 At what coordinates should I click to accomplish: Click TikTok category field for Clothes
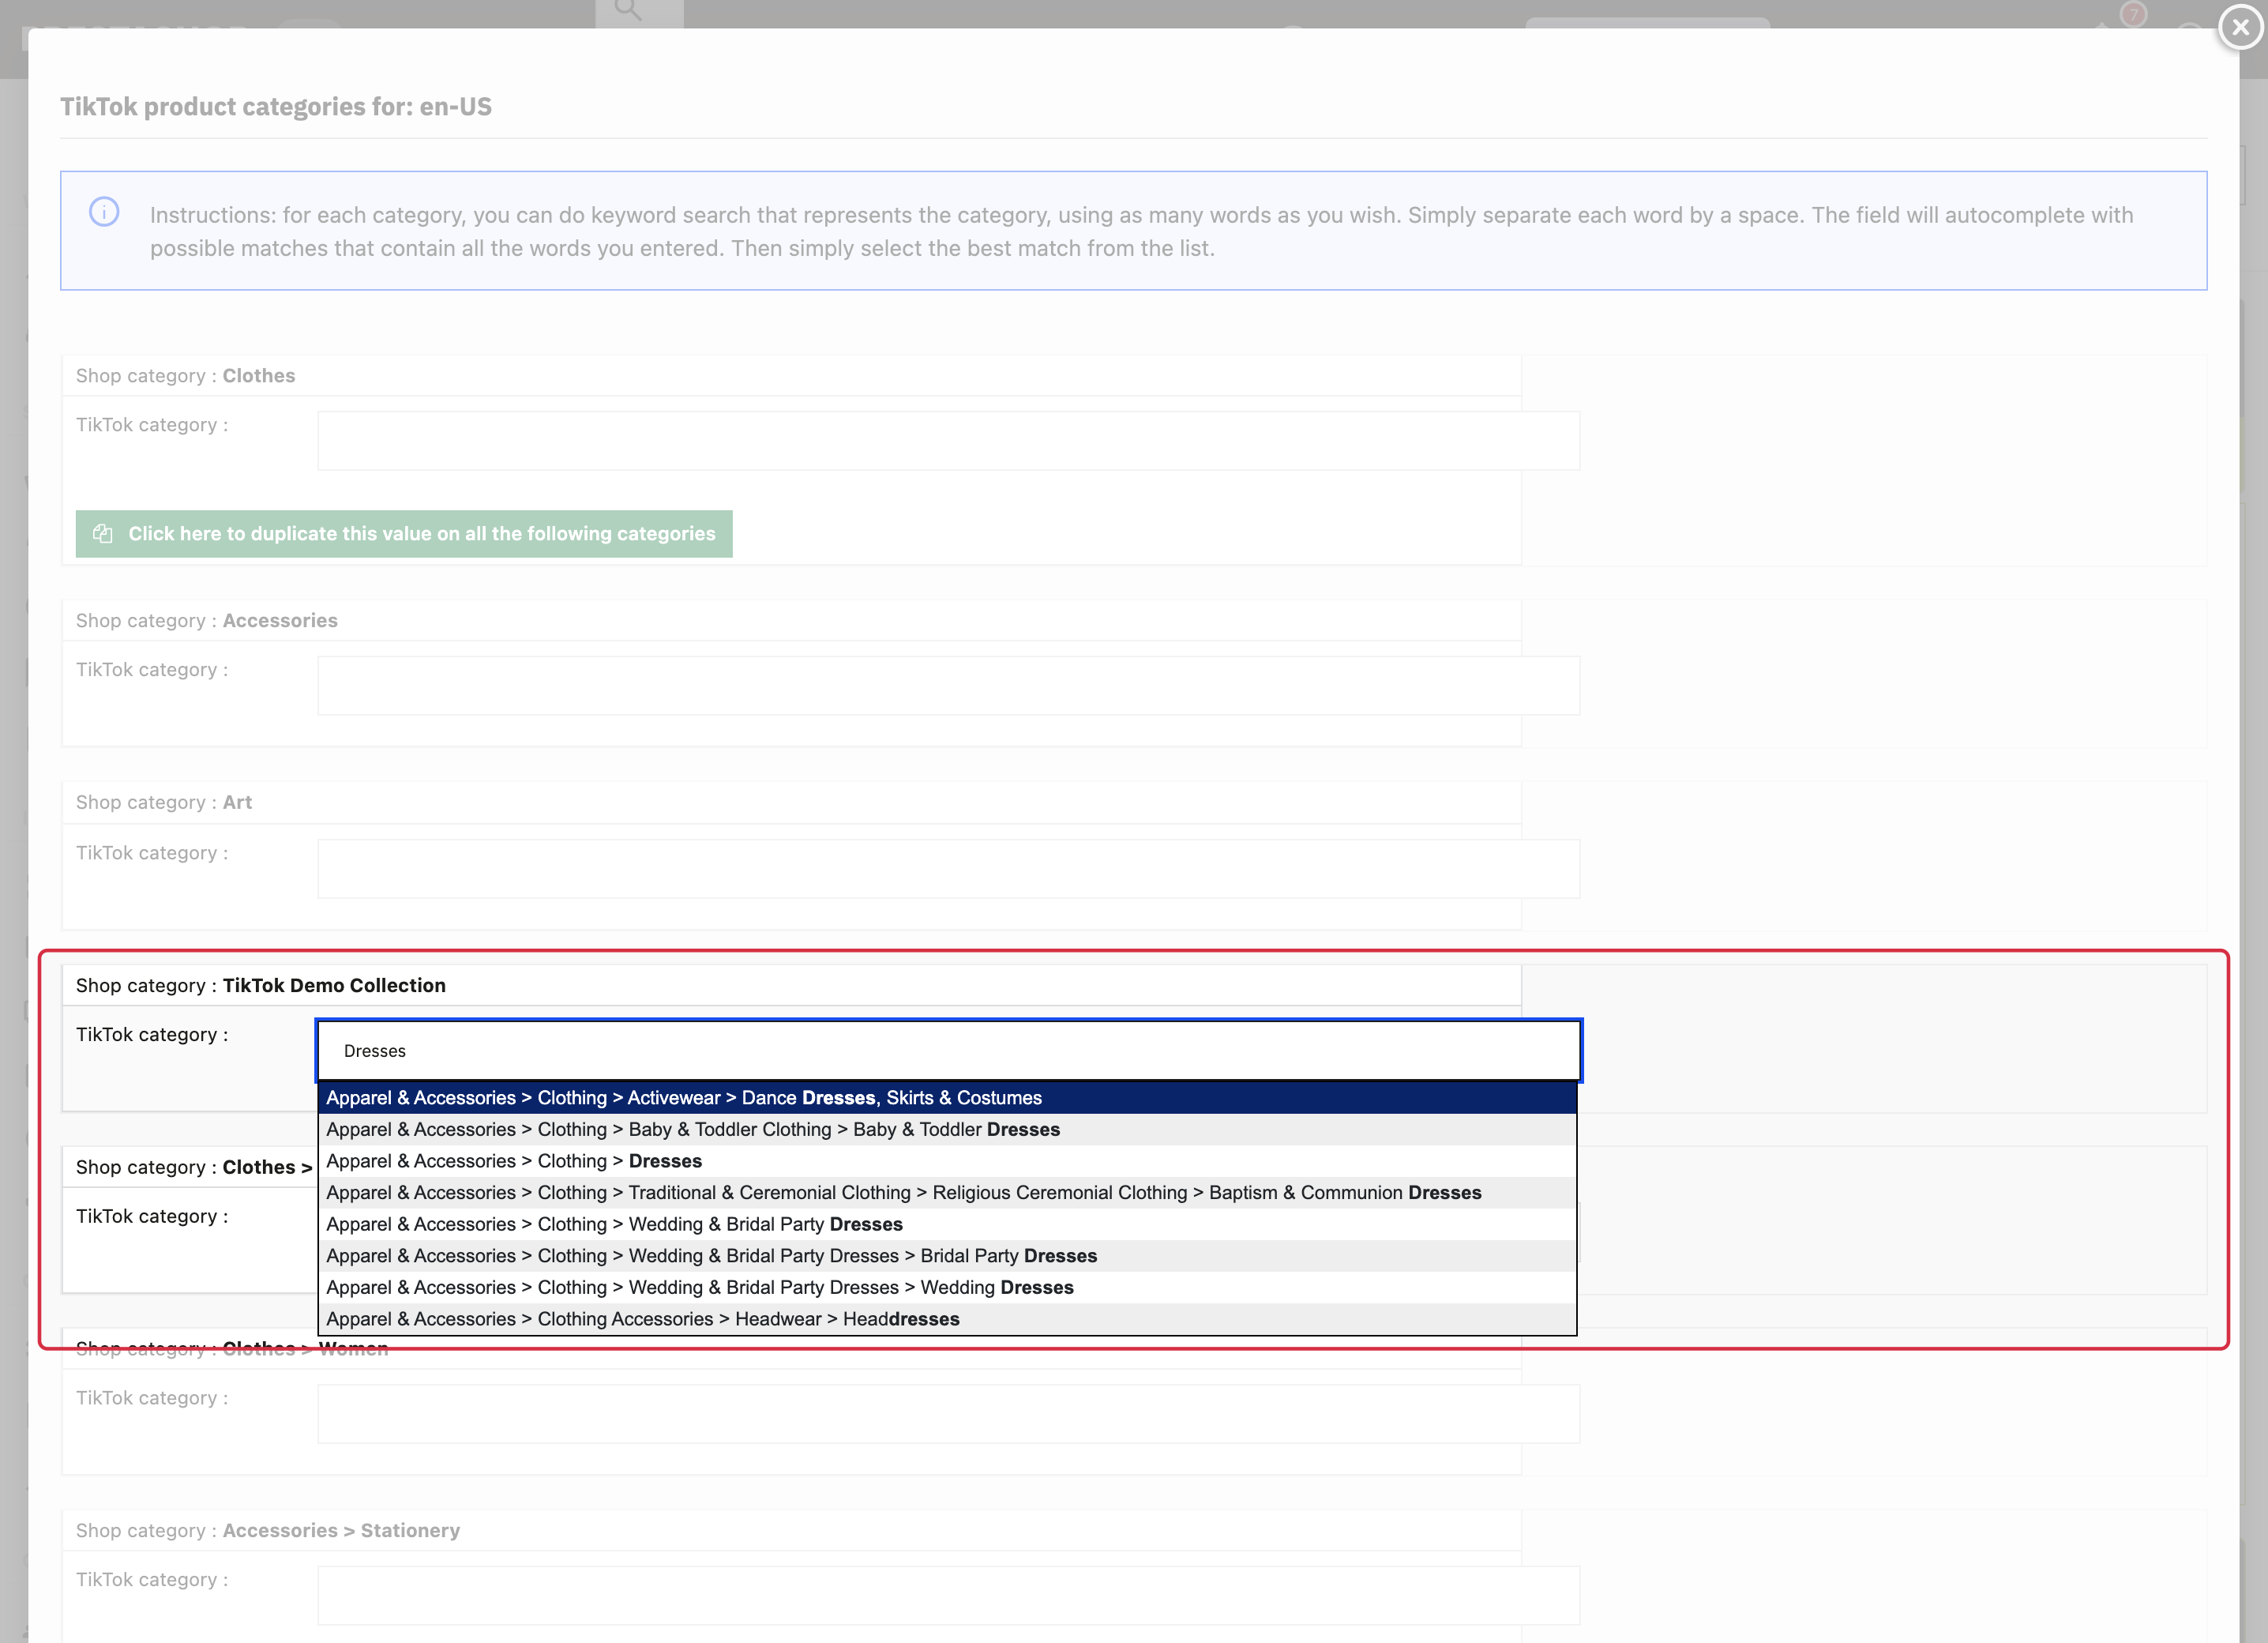click(949, 440)
